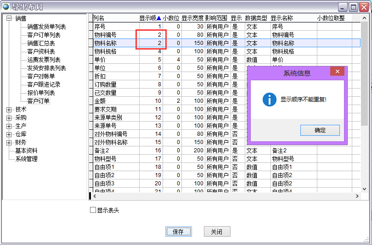Enable the 显示表头 checkbox

tap(93, 210)
